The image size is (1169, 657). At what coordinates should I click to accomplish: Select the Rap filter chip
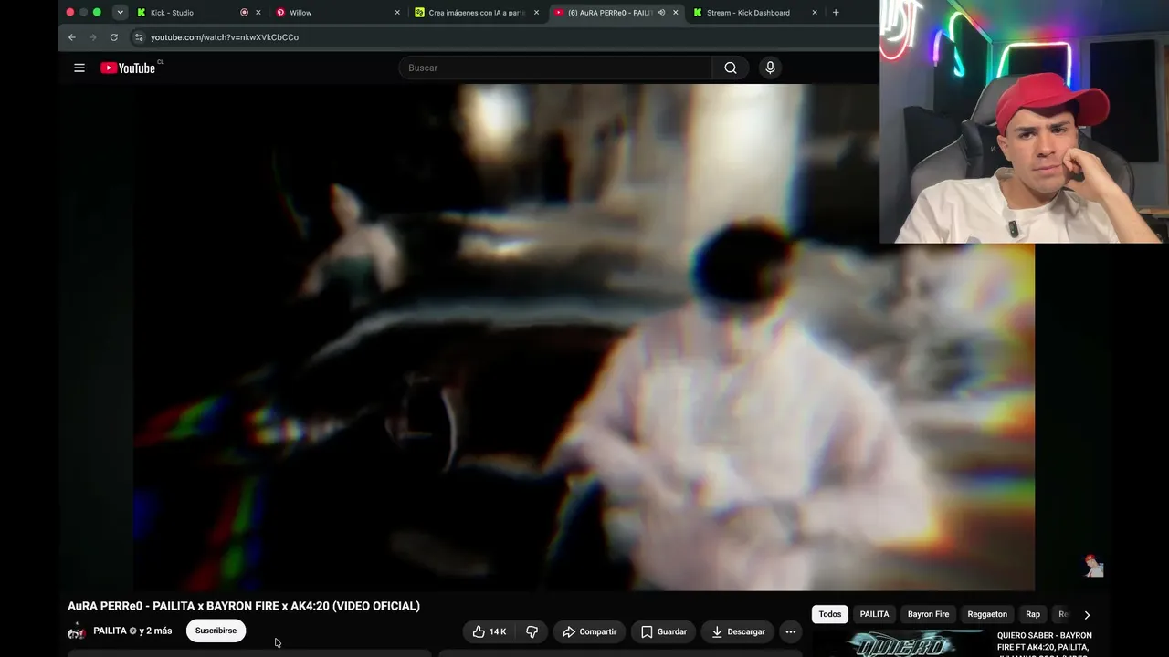[x=1033, y=614]
